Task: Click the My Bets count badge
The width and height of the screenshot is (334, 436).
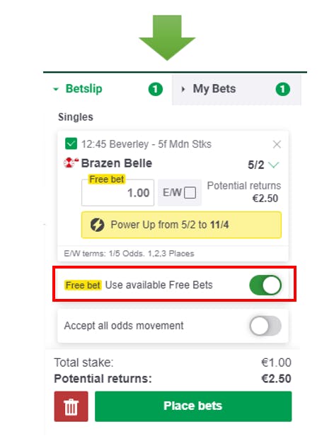Action: pyautogui.click(x=283, y=89)
